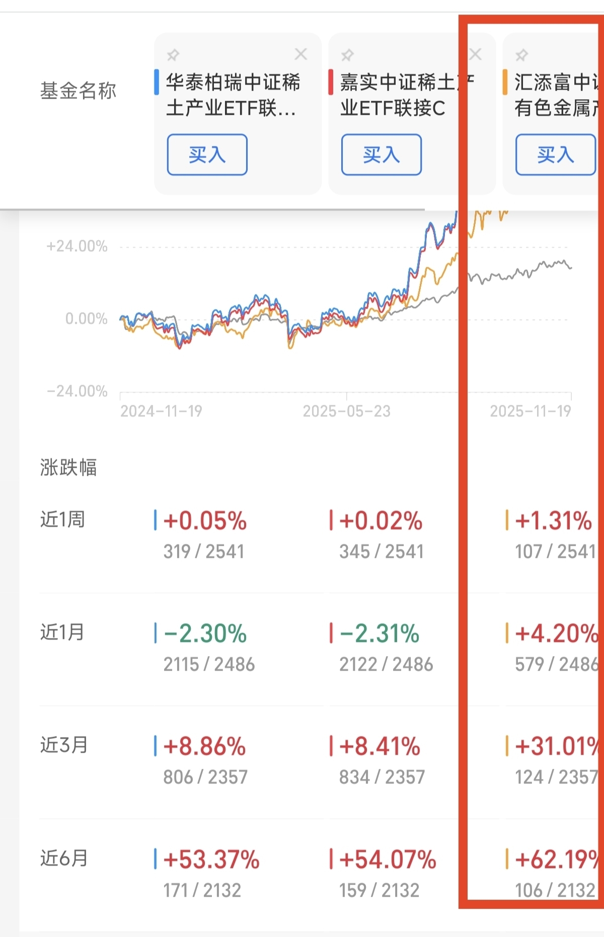This screenshot has height=937, width=604.
Task: Pin the 嘉实中证稀土产业ETF联接C card
Action: coord(347,54)
